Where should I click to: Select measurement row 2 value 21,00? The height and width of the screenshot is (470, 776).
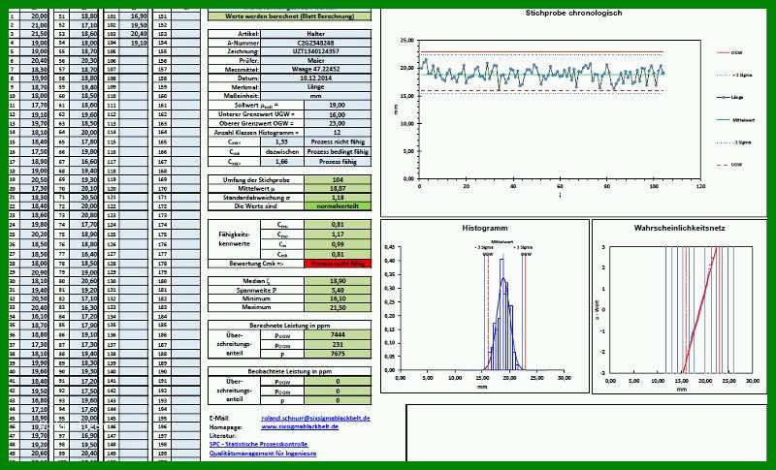34,25
